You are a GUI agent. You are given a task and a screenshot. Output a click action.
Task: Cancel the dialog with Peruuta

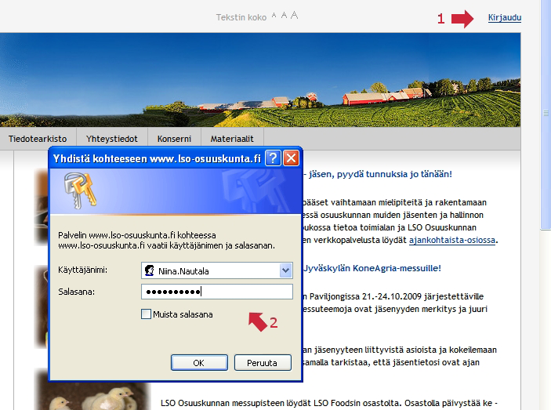[x=263, y=362]
